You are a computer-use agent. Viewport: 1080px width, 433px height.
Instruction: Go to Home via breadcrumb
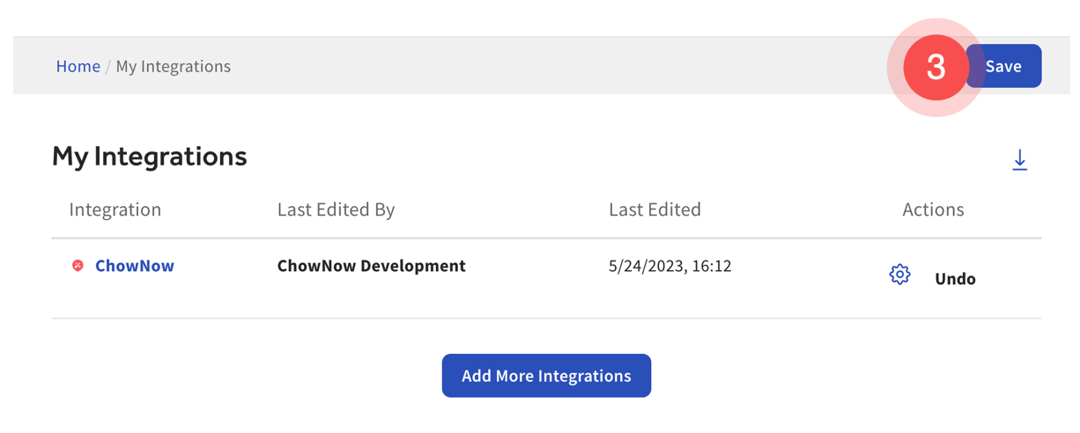click(x=78, y=66)
